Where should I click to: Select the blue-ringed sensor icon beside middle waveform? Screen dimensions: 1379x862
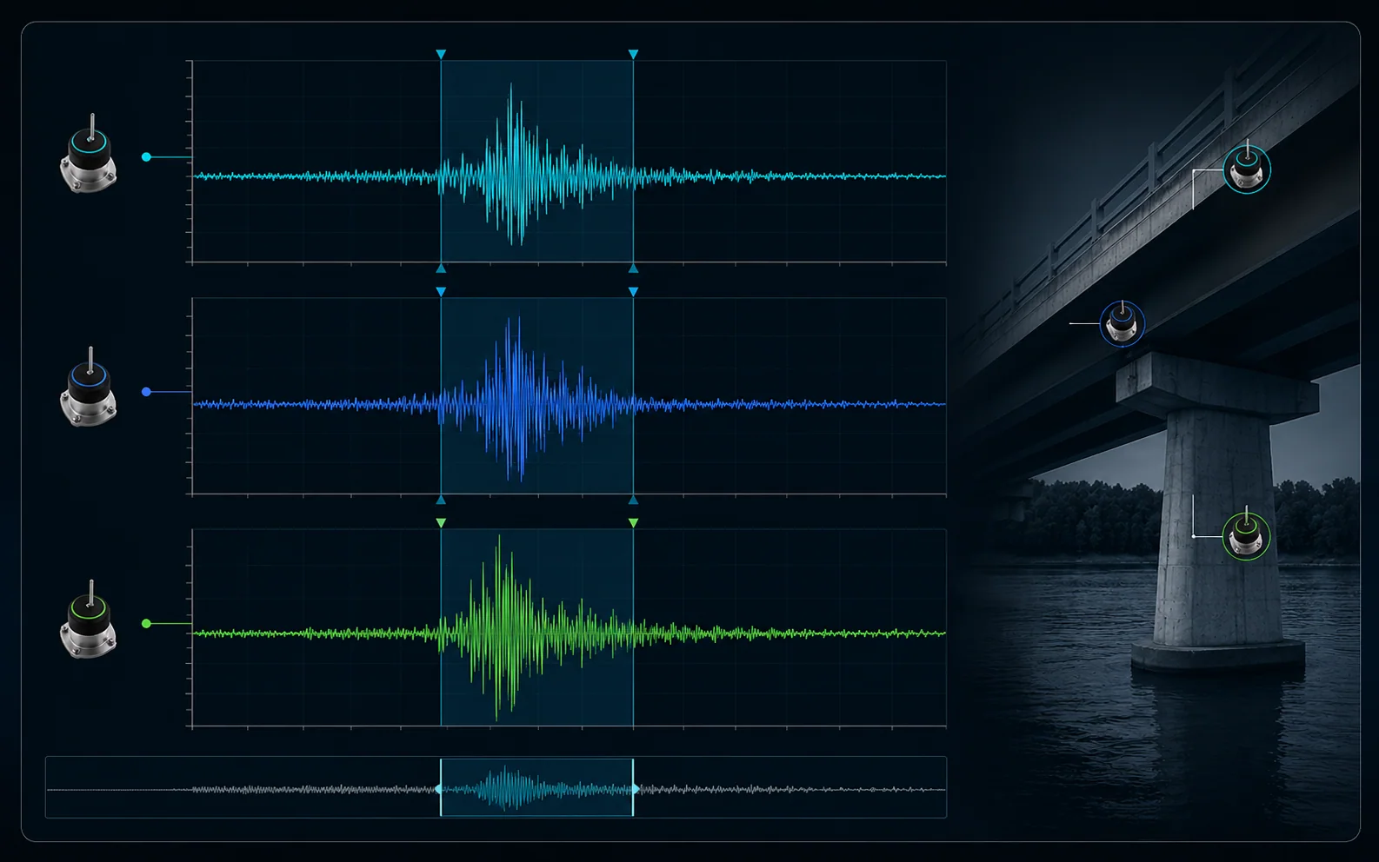[89, 387]
